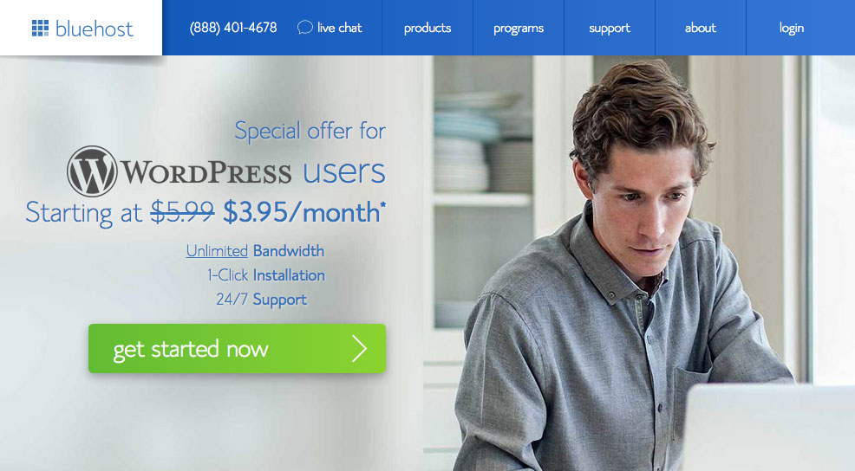
Task: Click the 24/7 Support feature text
Action: (261, 300)
